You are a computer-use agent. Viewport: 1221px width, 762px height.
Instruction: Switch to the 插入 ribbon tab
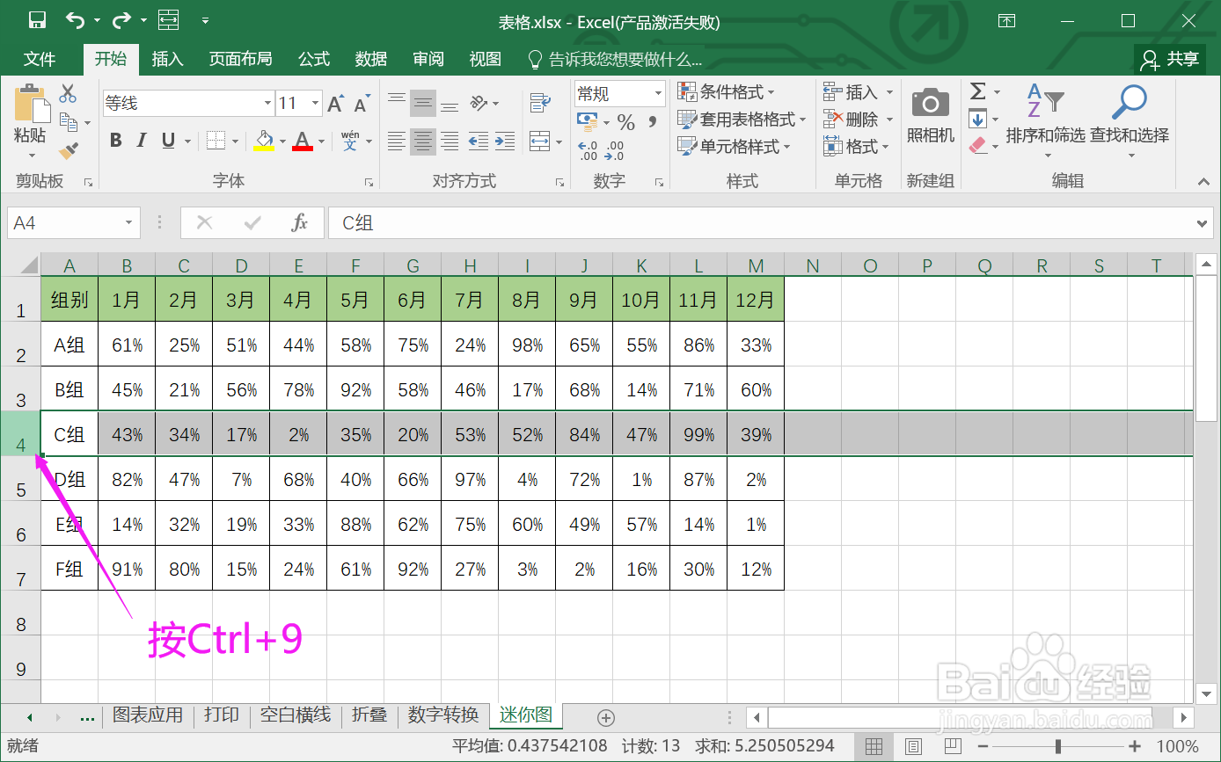click(x=167, y=59)
